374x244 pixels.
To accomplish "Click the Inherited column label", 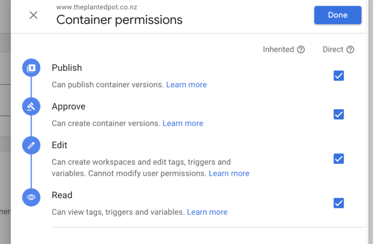I will (x=279, y=49).
